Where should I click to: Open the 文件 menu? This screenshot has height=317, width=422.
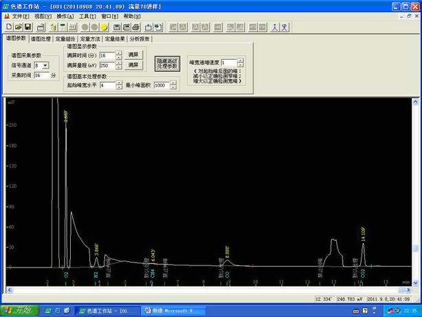[x=21, y=17]
